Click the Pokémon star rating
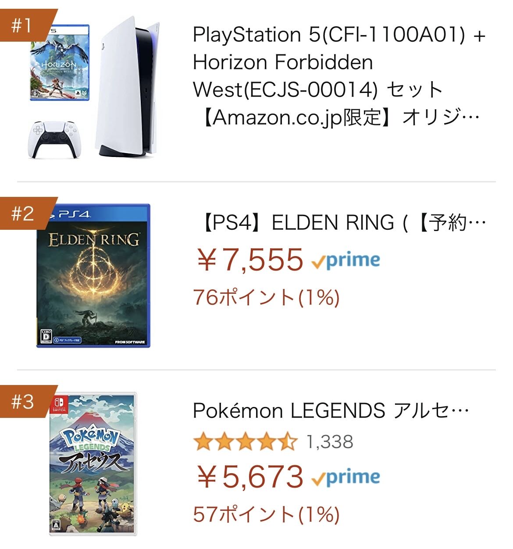 coord(245,442)
